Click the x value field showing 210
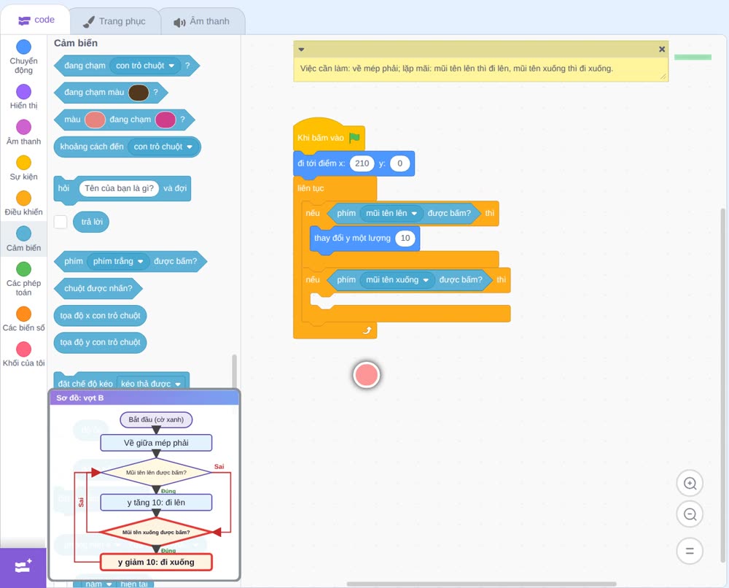The height and width of the screenshot is (588, 729). click(x=362, y=163)
